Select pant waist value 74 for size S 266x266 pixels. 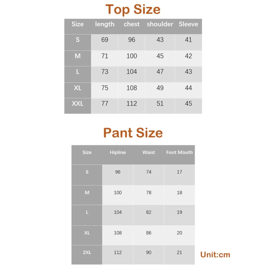point(149,172)
